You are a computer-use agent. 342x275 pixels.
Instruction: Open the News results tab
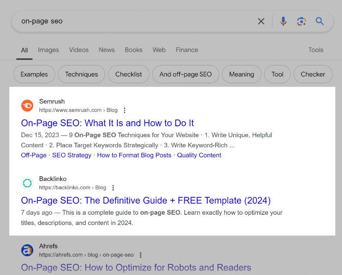tap(107, 50)
